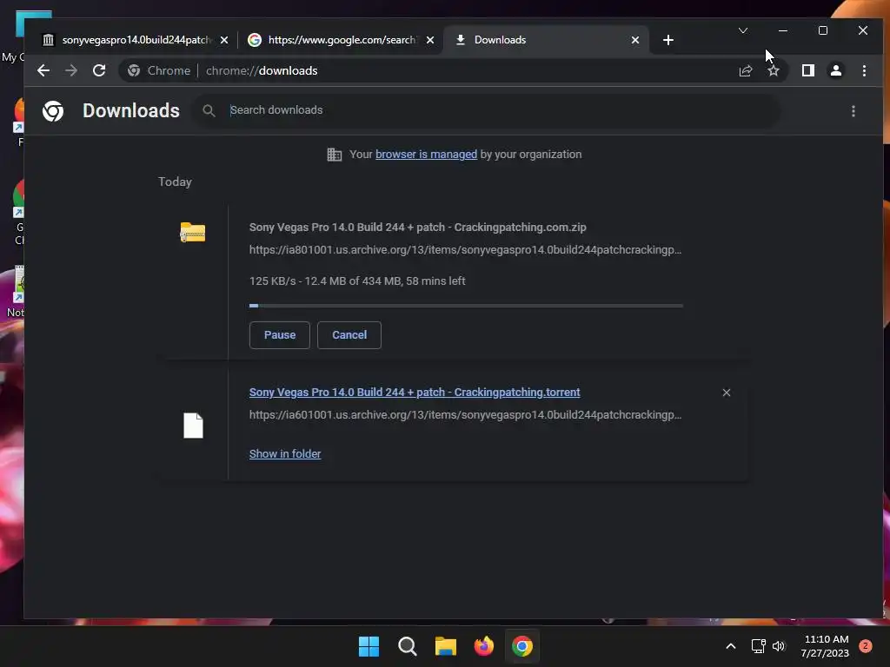This screenshot has height=667, width=890.
Task: Open the network status tray icon
Action: 758,646
